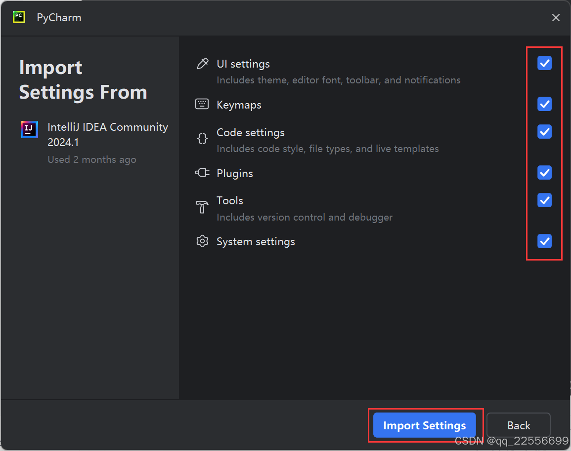Viewport: 571px width, 451px height.
Task: Uncheck the Keymaps checkbox
Action: coord(544,104)
